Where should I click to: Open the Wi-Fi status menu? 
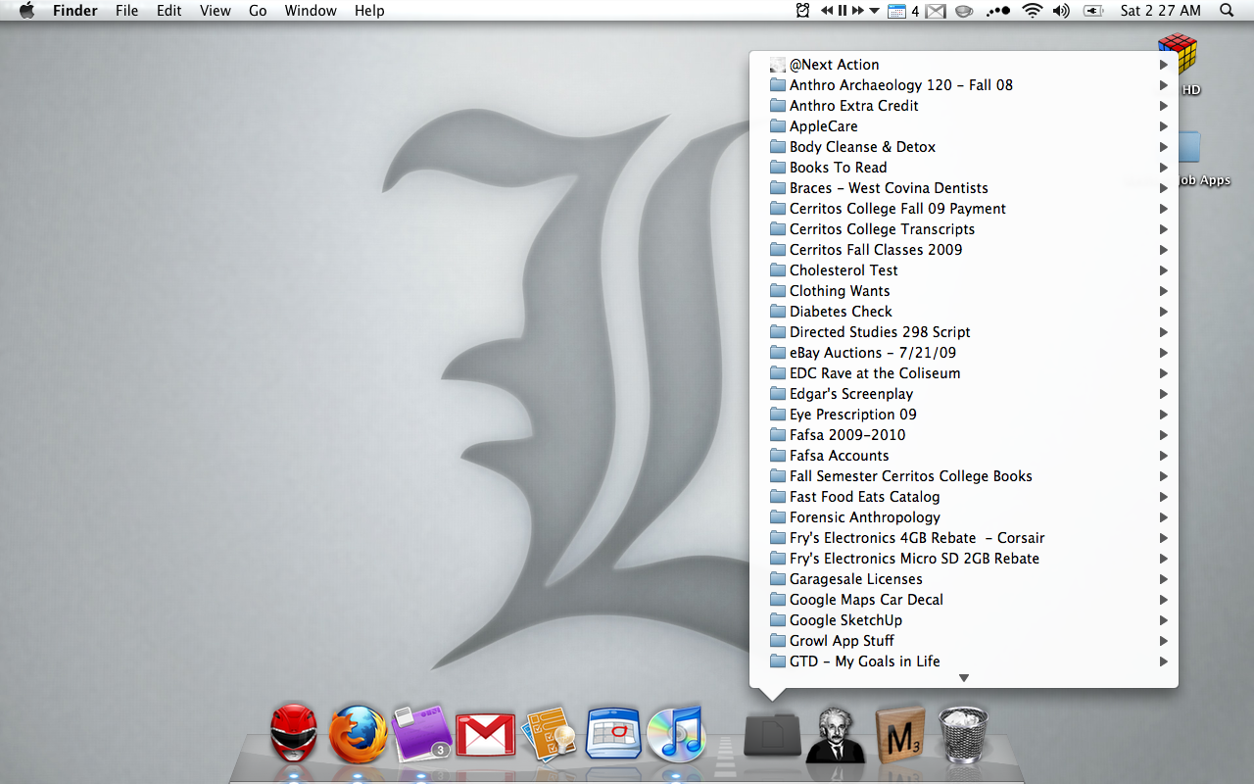click(x=1032, y=11)
